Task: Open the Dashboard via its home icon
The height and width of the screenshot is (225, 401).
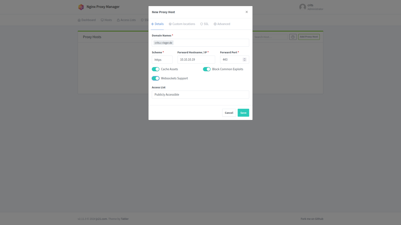Action: (79, 20)
